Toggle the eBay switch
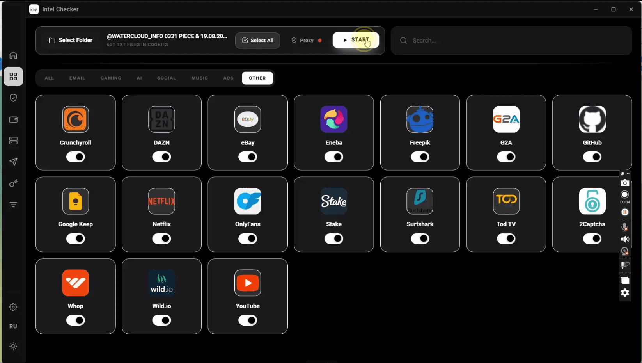642x363 pixels. tap(248, 157)
